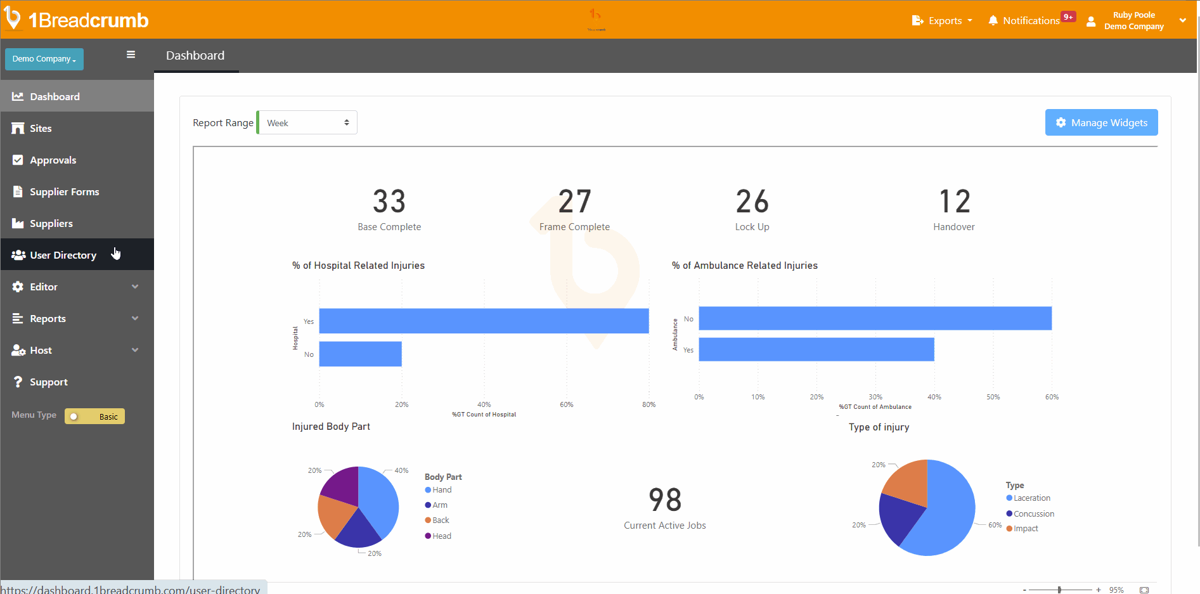Open the Report Range Week dropdown
1200x594 pixels.
point(307,123)
